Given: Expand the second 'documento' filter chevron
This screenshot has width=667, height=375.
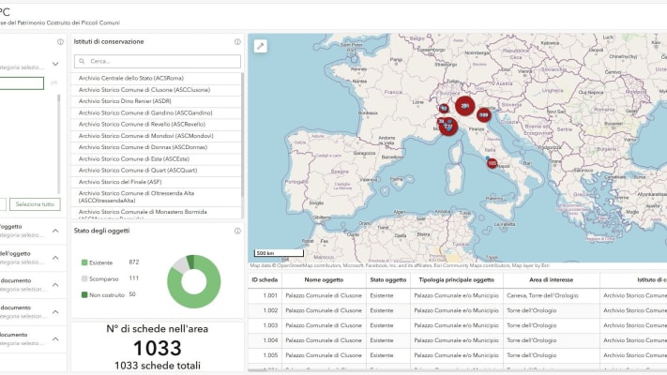Looking at the screenshot, I should click(x=55, y=311).
